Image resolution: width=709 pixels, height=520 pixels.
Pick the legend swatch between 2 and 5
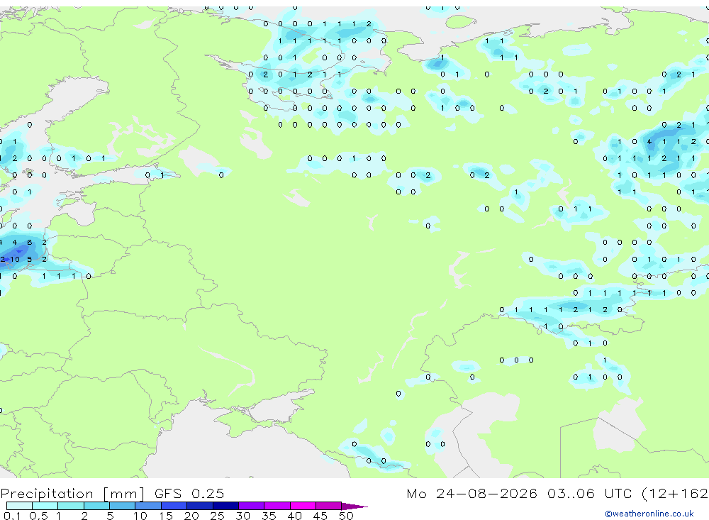96,506
